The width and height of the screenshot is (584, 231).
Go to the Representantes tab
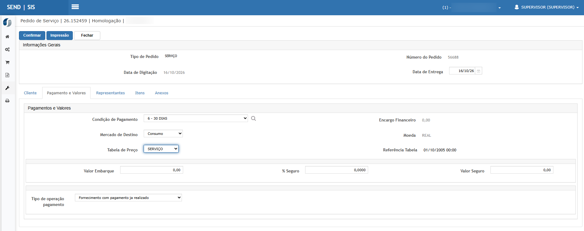(x=110, y=93)
